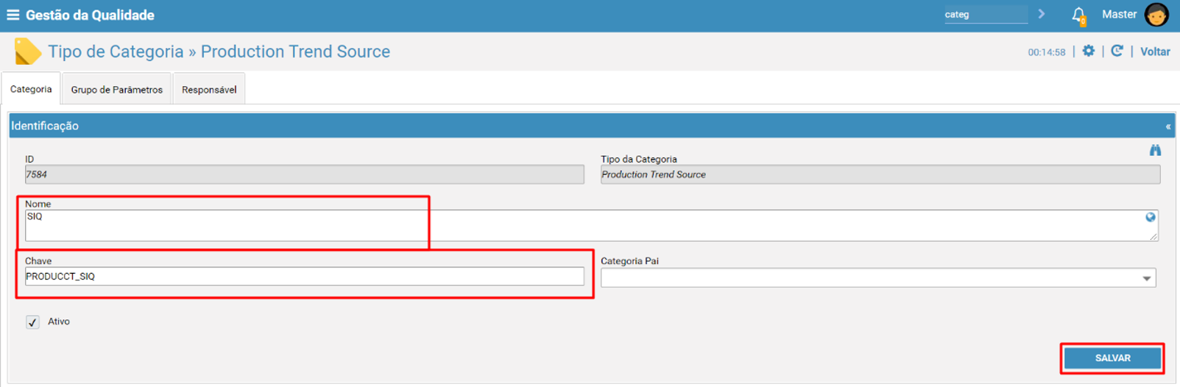Focus the Nome text area
This screenshot has width=1180, height=387.
pyautogui.click(x=591, y=225)
